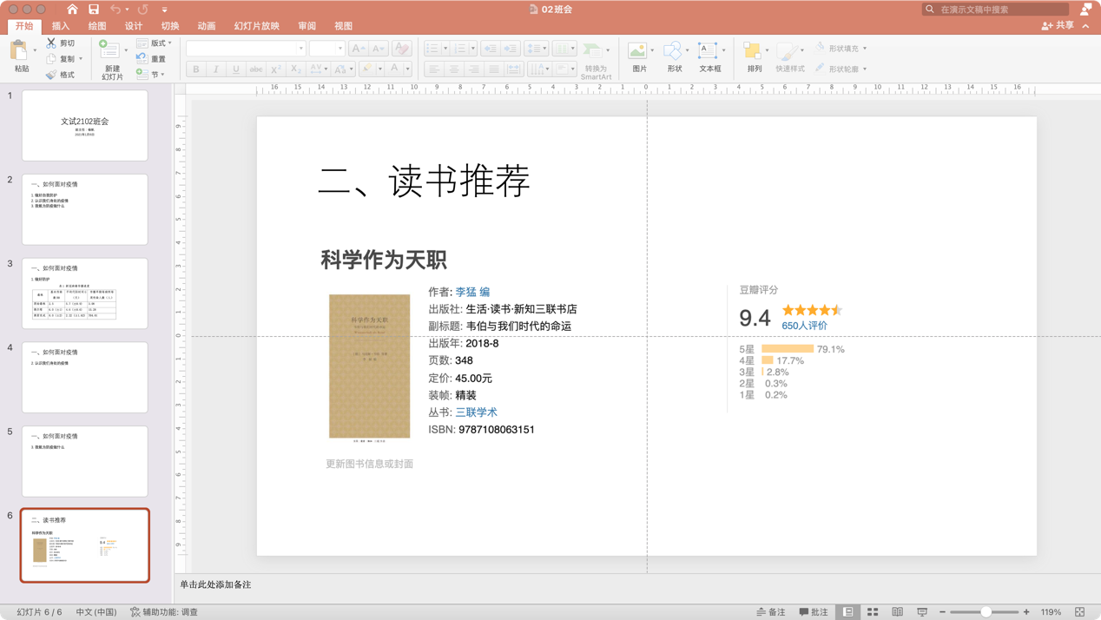Open the Arrange (排列) dropdown
This screenshot has height=620, width=1101.
tap(754, 54)
